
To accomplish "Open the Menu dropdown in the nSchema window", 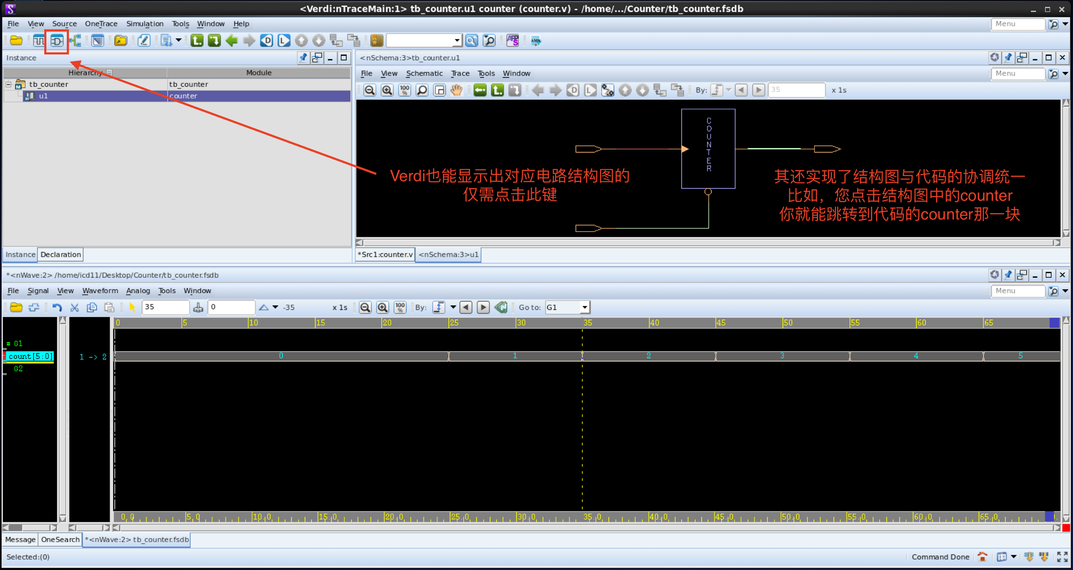I will [1018, 74].
